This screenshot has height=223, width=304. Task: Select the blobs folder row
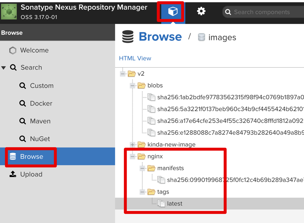[155, 86]
